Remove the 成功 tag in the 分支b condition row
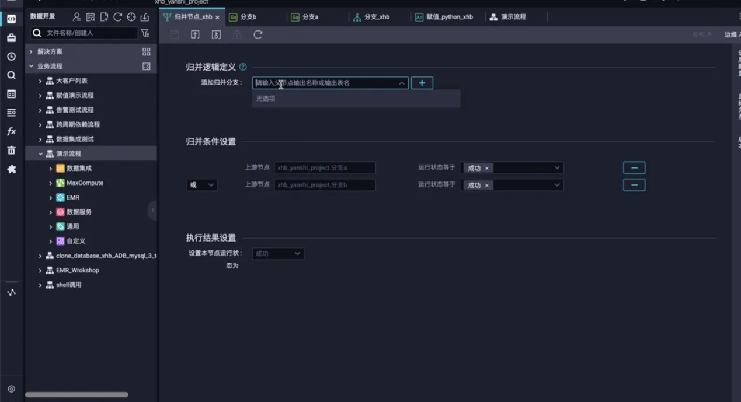The image size is (741, 402). point(486,186)
